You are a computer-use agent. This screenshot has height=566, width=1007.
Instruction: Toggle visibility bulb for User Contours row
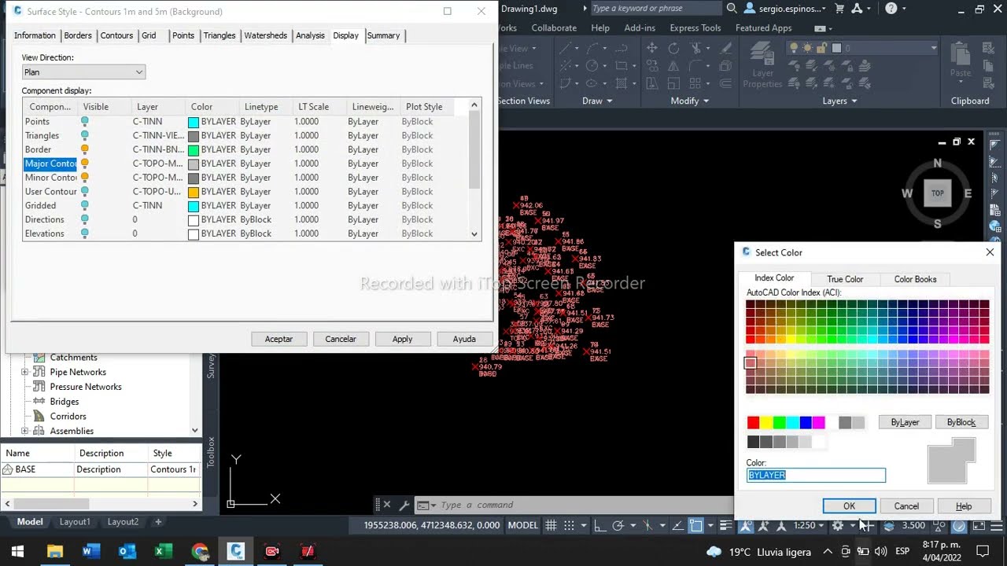coord(85,192)
